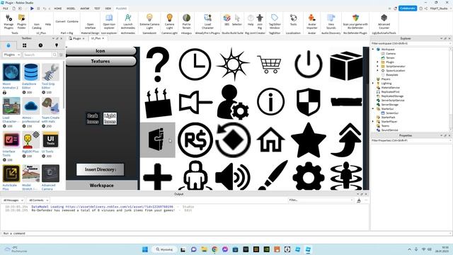Select the paintbrush icon

(273, 175)
